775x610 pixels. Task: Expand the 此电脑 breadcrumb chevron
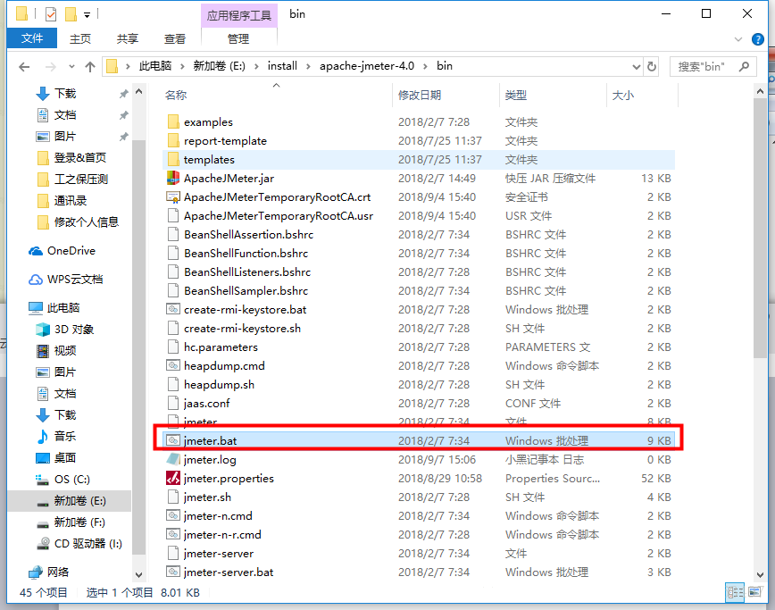tap(182, 67)
